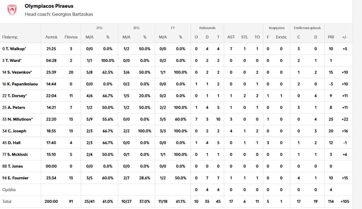This screenshot has width=362, height=209.
Task: Click T. Dorsey's player name
Action: [x=15, y=96]
